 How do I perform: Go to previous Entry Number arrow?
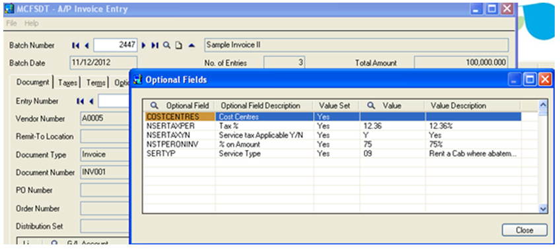91,102
